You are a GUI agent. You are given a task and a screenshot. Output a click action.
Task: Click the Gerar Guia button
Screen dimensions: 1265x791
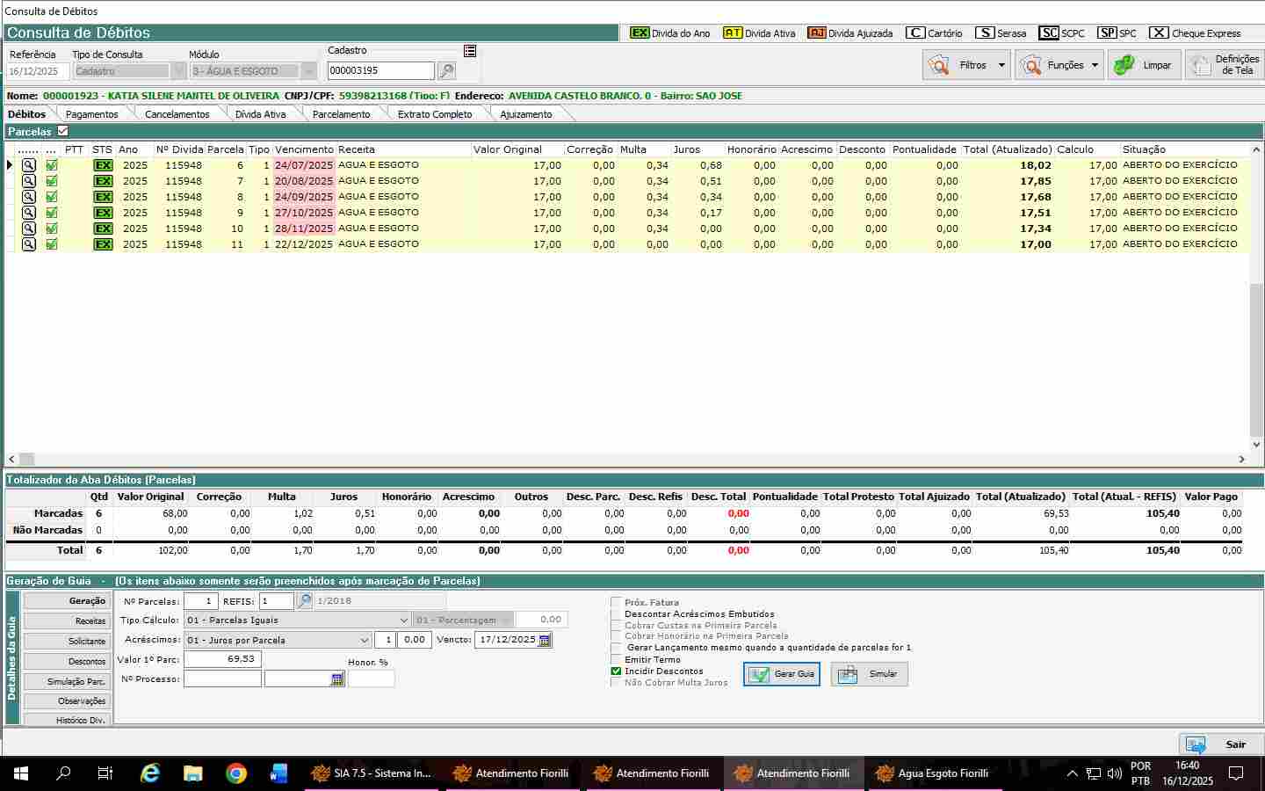[x=782, y=674]
